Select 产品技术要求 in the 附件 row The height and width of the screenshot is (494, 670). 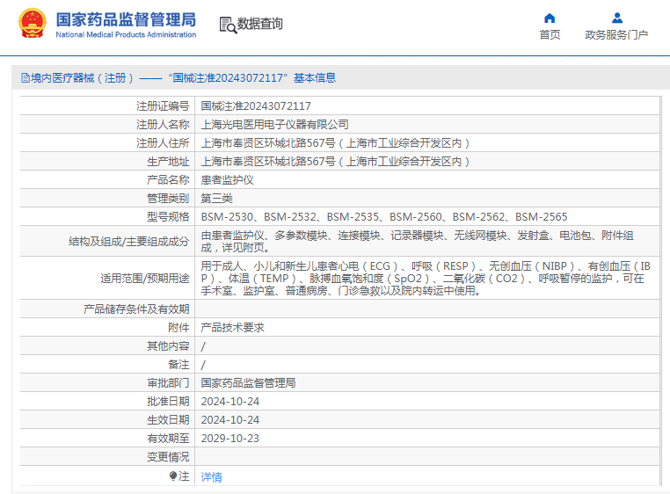point(232,327)
